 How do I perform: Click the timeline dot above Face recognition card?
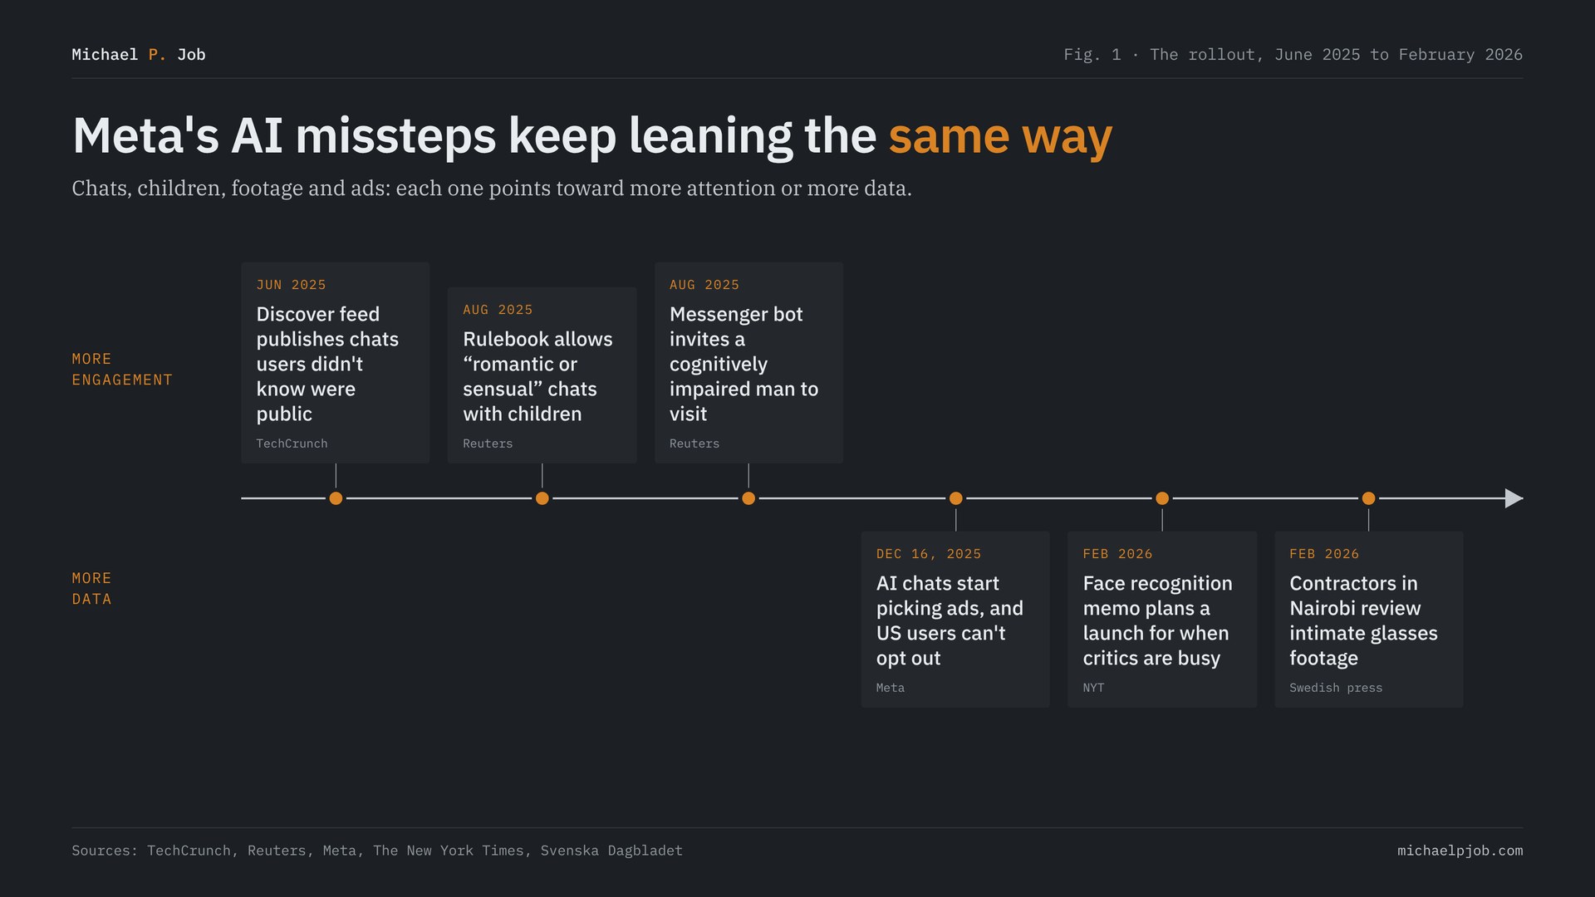(x=1162, y=498)
